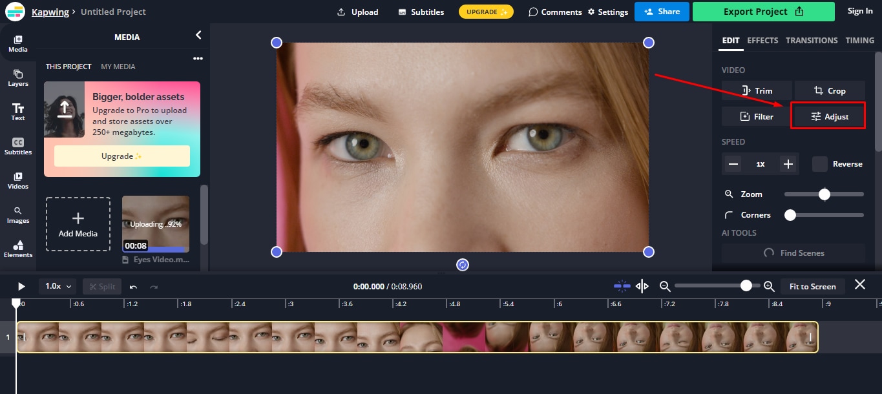Viewport: 882px width, 394px height.
Task: Open the media panel three-dots menu
Action: coord(198,59)
